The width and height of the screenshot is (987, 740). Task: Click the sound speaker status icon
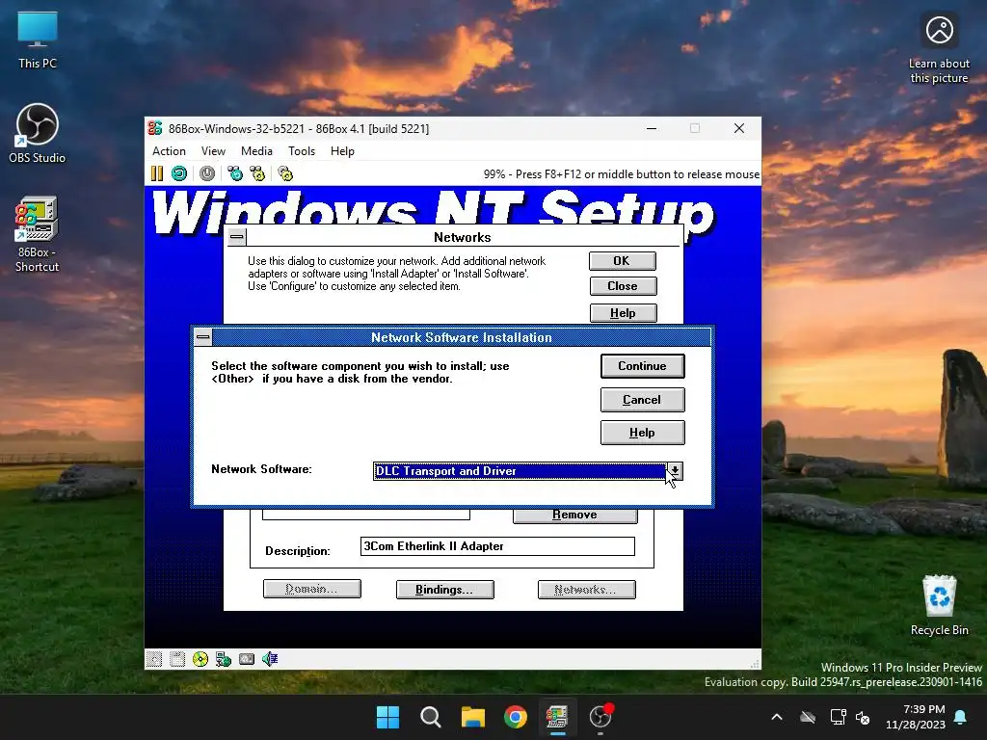[x=270, y=659]
